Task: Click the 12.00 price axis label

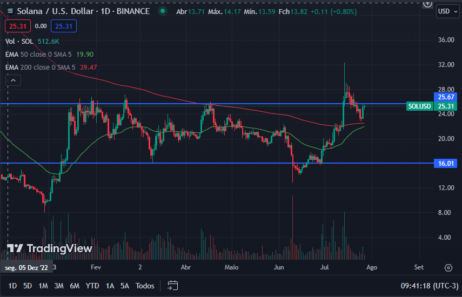Action: click(x=446, y=187)
